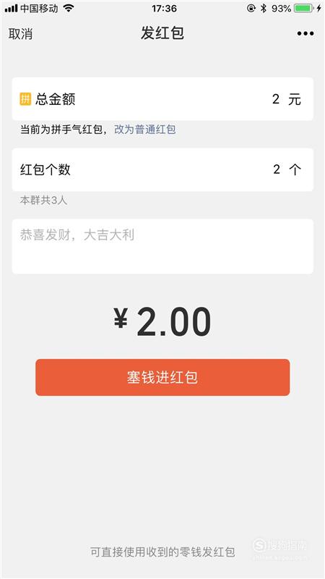Tap the 发红包 page title

[162, 33]
